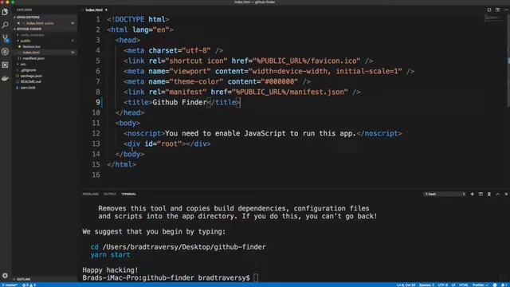
Task: Click the editor minimap preview
Action: (x=494, y=18)
